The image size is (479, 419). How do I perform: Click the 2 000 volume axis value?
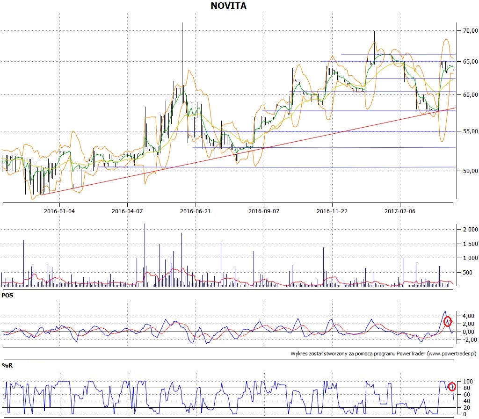(471, 230)
